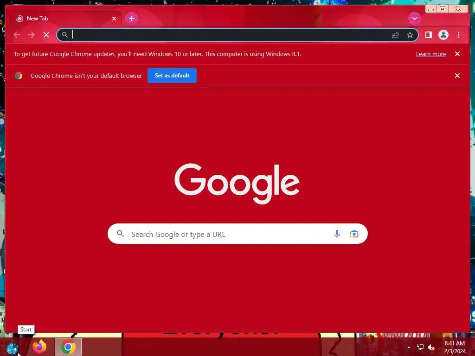The width and height of the screenshot is (475, 356).
Task: Show hidden system tray icons
Action: pyautogui.click(x=409, y=347)
